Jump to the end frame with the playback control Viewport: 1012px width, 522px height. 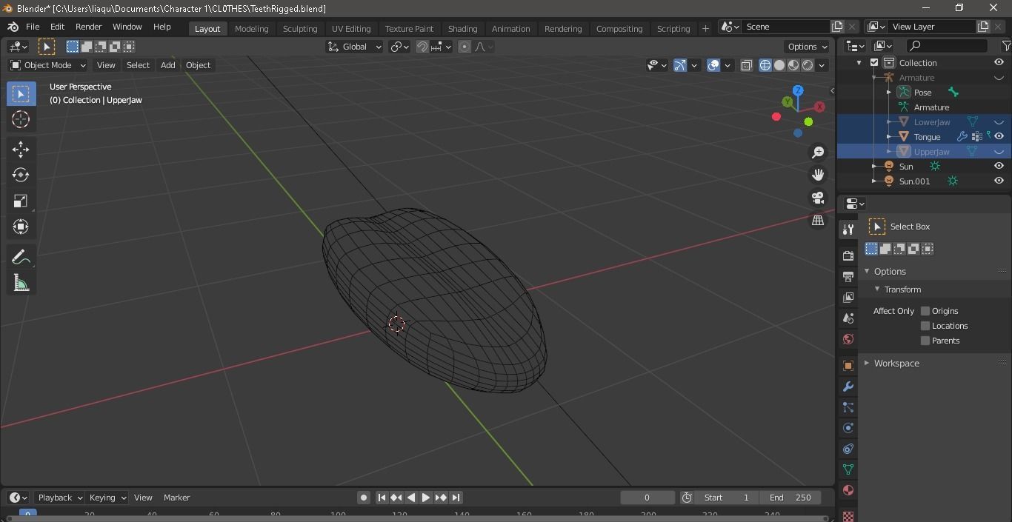456,498
